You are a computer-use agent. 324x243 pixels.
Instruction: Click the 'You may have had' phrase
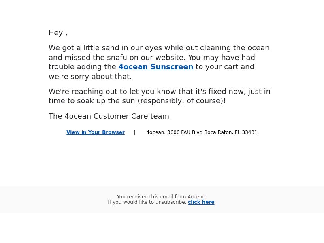pos(222,58)
